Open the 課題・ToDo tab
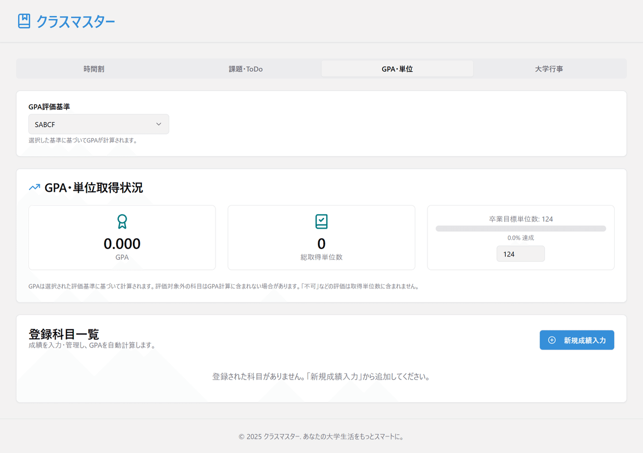The image size is (643, 453). tap(245, 69)
